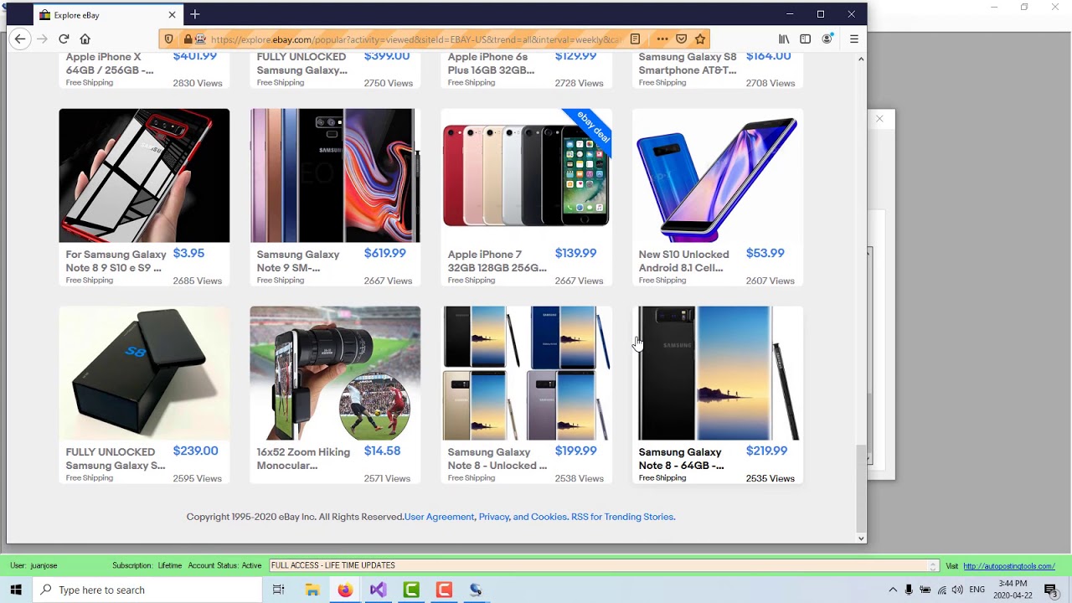Viewport: 1072px width, 603px height.
Task: Open Visual Studio from taskbar
Action: click(x=378, y=590)
